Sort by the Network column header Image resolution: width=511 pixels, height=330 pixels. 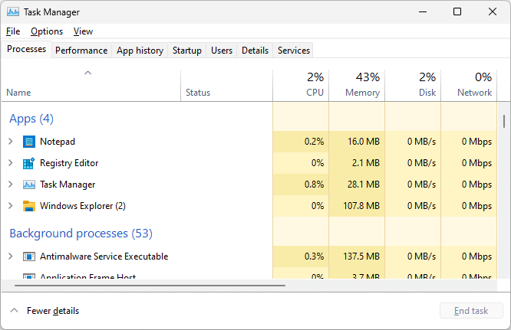[469, 85]
